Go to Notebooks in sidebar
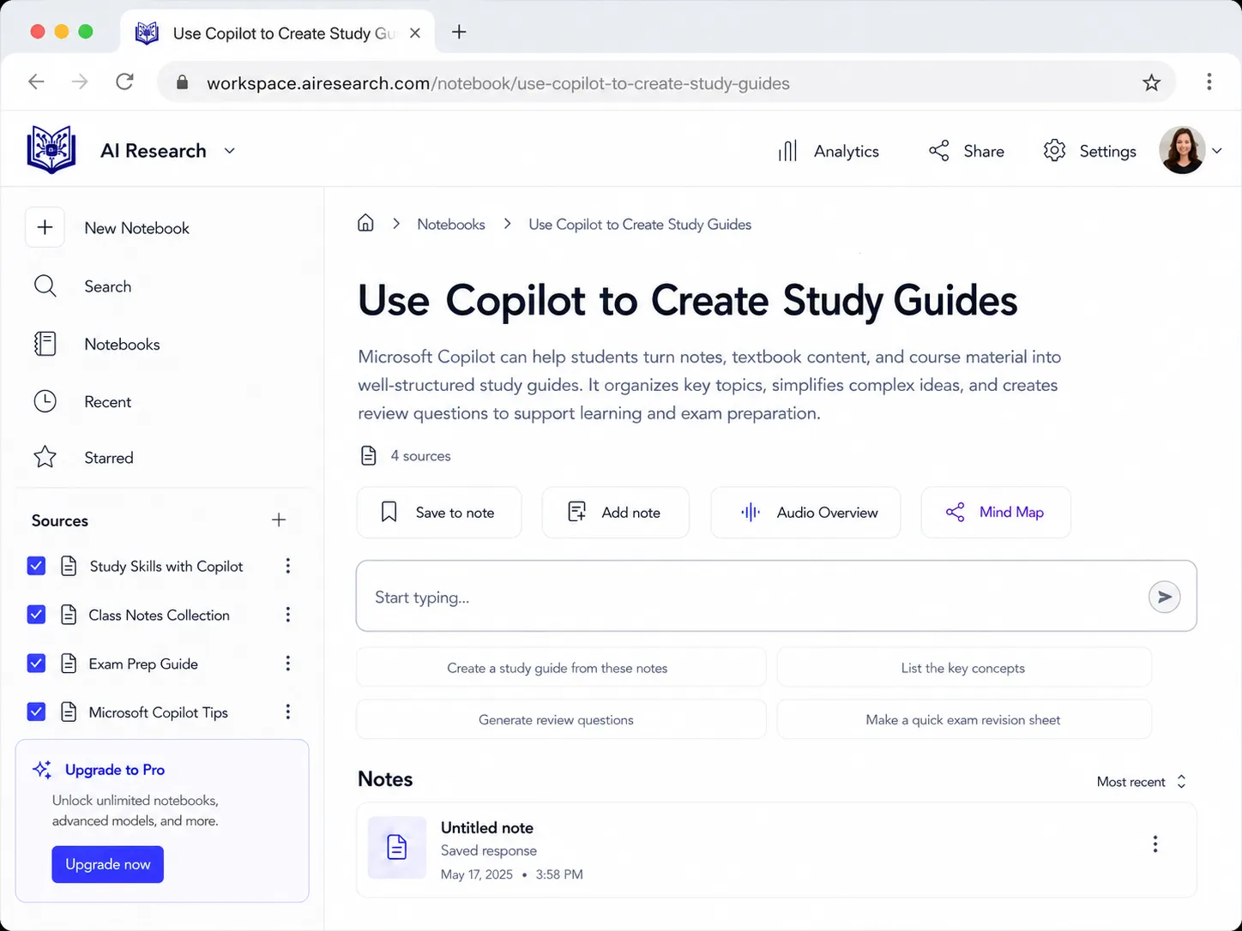This screenshot has width=1242, height=931. pyautogui.click(x=122, y=344)
